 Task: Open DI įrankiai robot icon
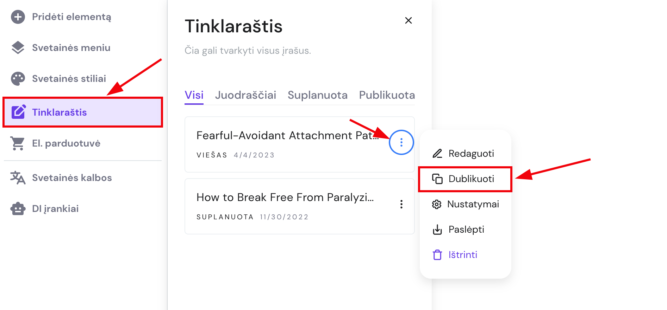tap(18, 208)
